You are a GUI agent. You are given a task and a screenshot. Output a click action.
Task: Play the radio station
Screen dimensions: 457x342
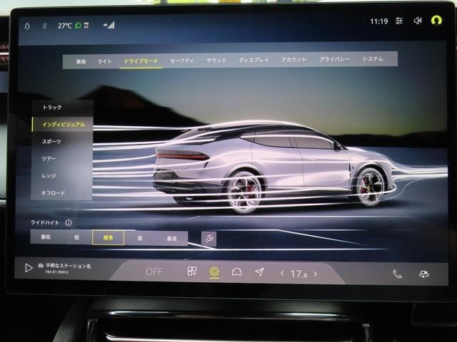tap(29, 268)
